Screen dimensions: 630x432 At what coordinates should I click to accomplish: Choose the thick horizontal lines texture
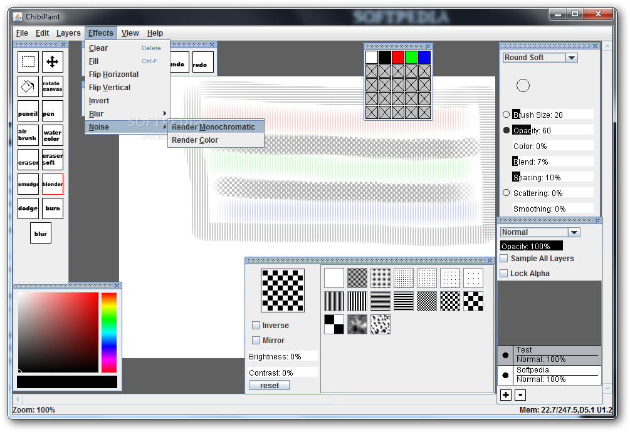coord(404,301)
